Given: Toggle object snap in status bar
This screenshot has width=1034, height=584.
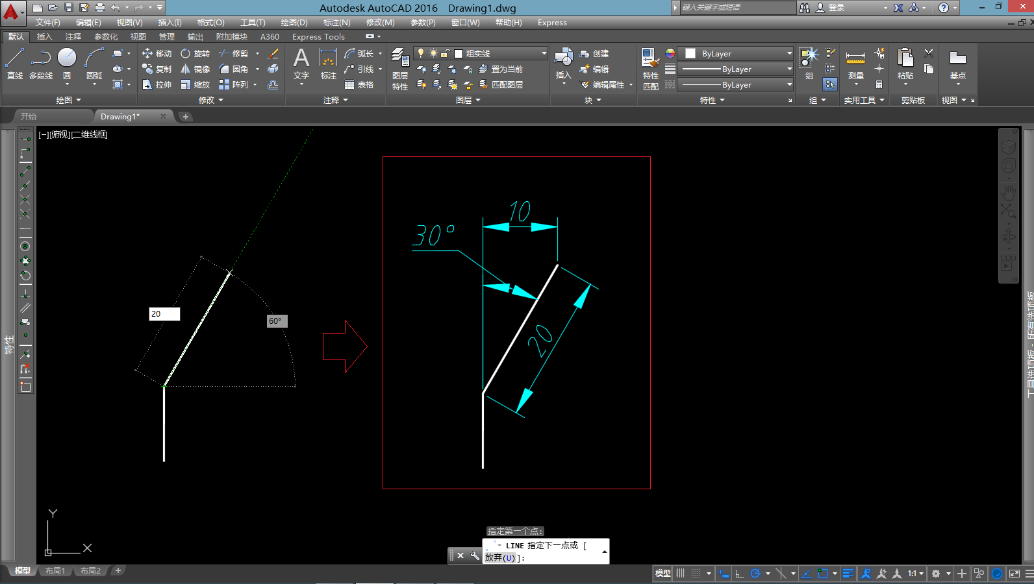Looking at the screenshot, I should click(x=823, y=574).
